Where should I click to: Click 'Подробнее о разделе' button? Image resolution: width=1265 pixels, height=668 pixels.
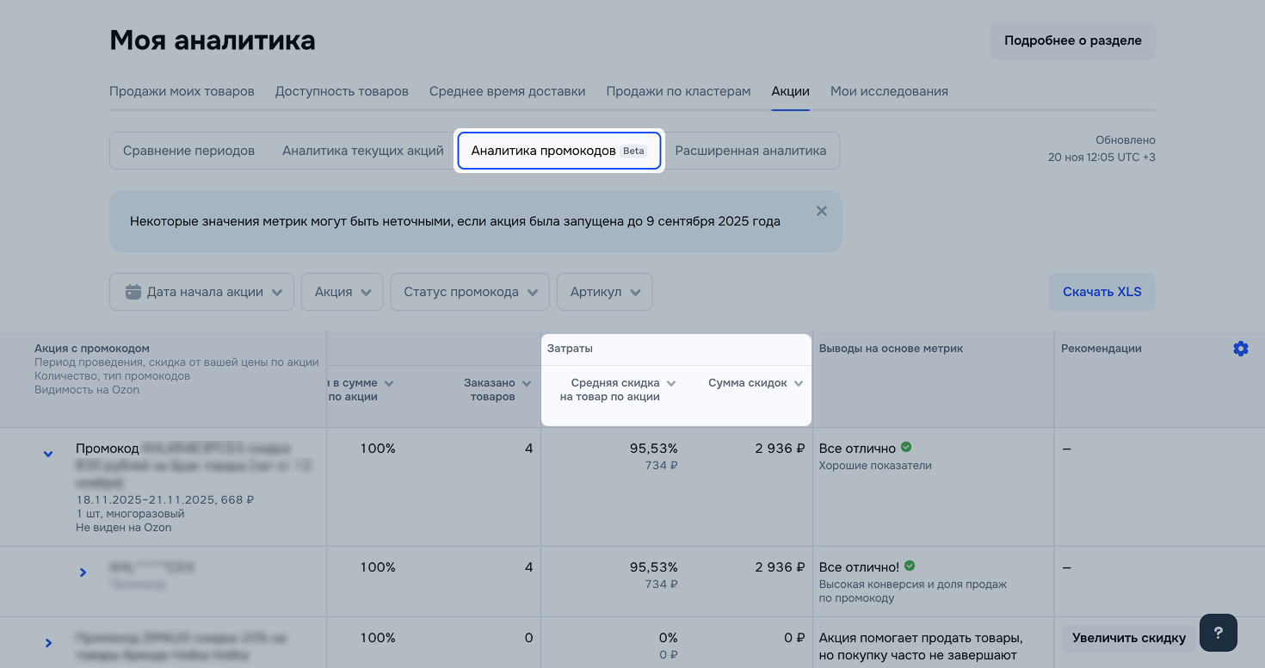(1072, 40)
